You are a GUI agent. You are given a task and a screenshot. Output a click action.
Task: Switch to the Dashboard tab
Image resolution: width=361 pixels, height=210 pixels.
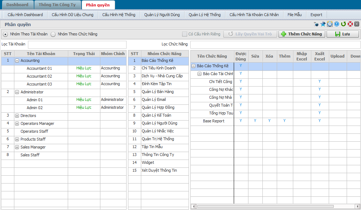tap(17, 5)
